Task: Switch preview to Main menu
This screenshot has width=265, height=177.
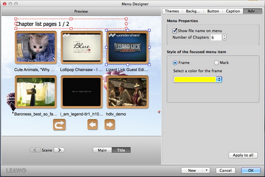Action: point(102,150)
